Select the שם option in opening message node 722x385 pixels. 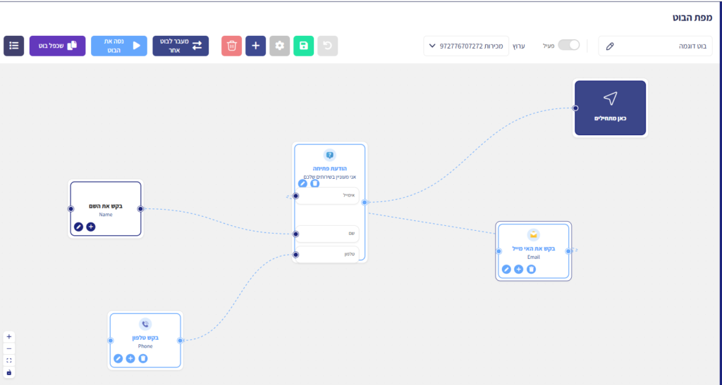coord(327,234)
